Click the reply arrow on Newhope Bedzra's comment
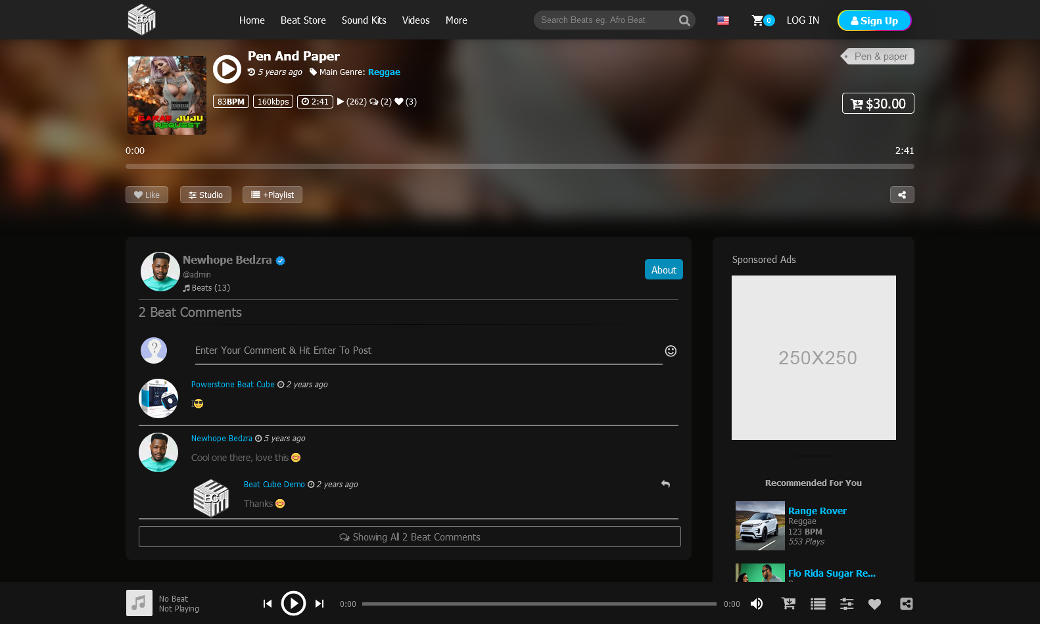This screenshot has height=624, width=1040. point(665,485)
